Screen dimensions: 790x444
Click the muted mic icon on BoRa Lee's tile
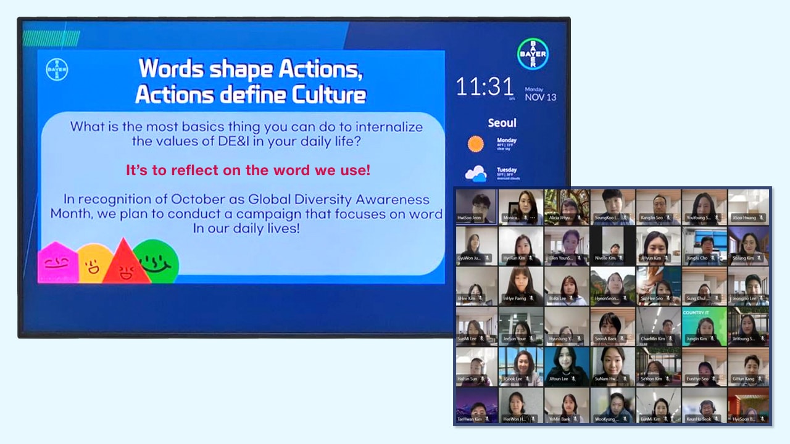[571, 298]
